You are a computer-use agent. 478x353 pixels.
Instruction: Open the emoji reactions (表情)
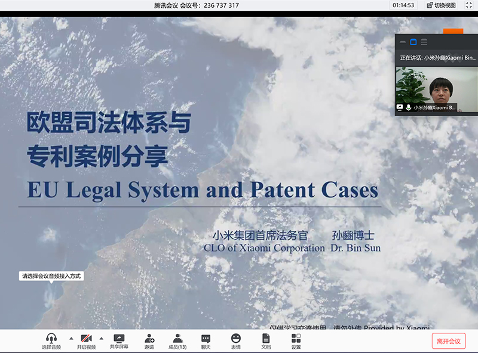click(x=235, y=341)
